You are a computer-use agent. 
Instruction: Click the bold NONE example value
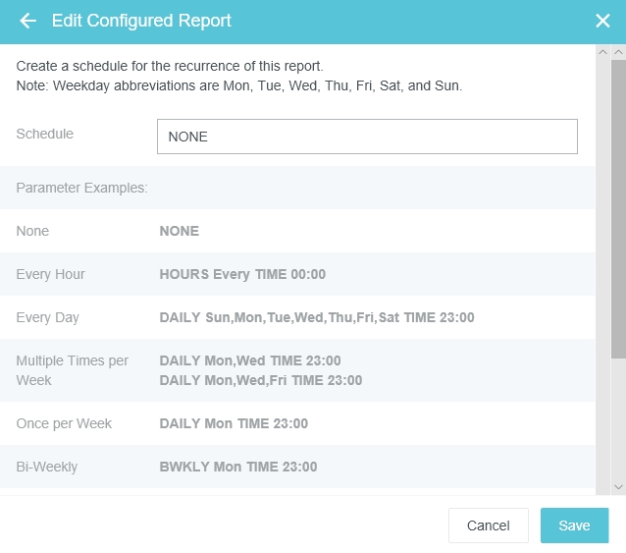(180, 231)
